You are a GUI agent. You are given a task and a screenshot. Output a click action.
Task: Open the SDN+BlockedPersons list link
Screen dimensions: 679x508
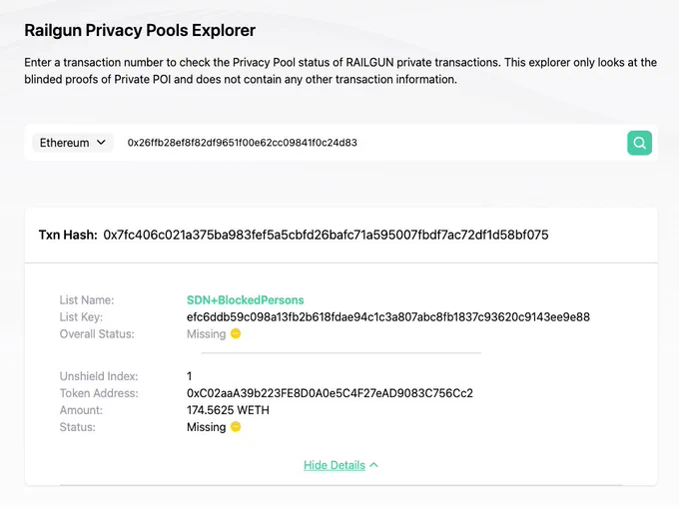(x=245, y=299)
